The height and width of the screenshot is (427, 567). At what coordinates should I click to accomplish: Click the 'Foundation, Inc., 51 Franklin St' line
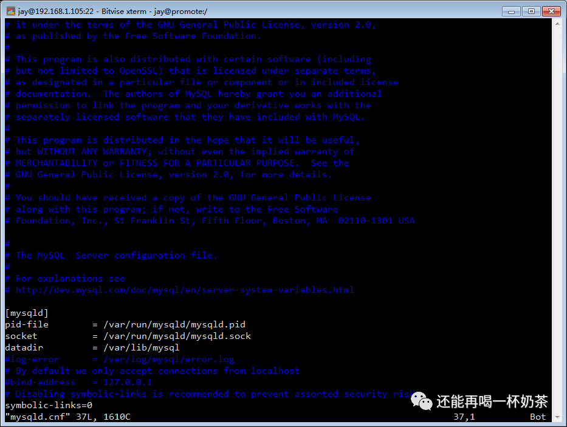tap(210, 220)
